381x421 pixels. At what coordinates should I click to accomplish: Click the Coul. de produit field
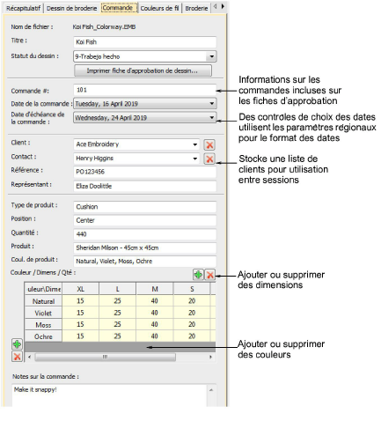pyautogui.click(x=145, y=262)
